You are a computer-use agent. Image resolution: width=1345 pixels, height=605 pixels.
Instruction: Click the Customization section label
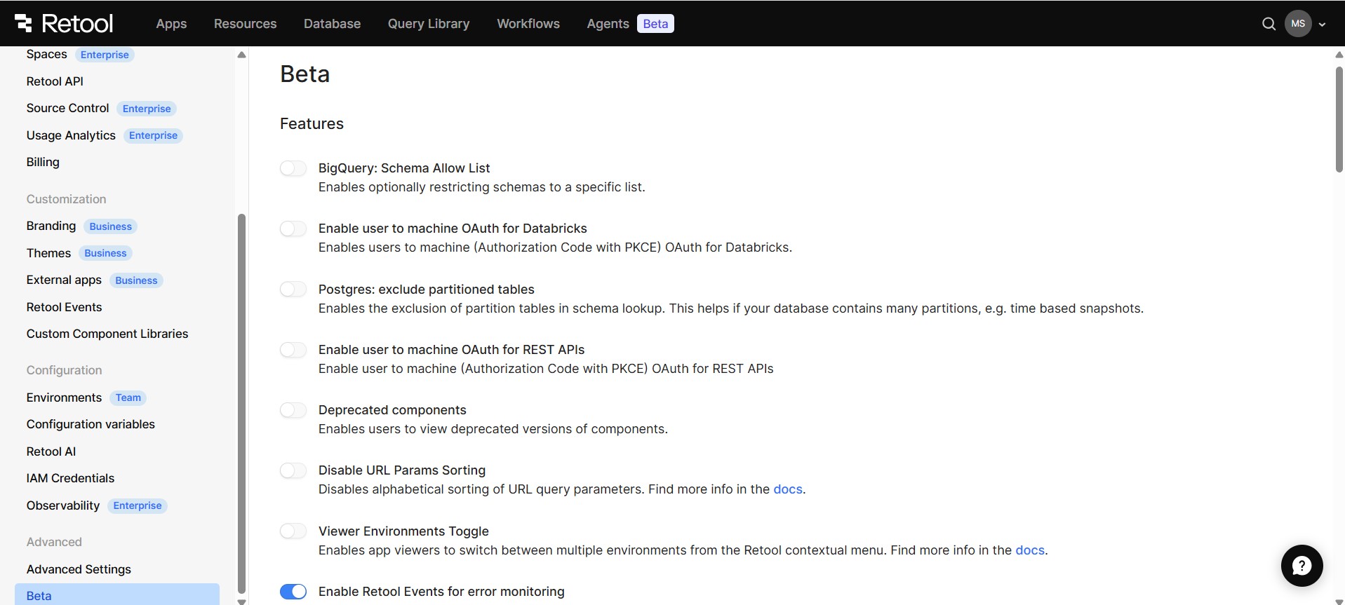point(66,199)
